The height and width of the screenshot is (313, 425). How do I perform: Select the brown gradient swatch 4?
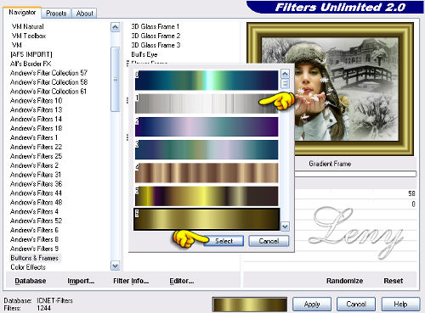click(207, 173)
